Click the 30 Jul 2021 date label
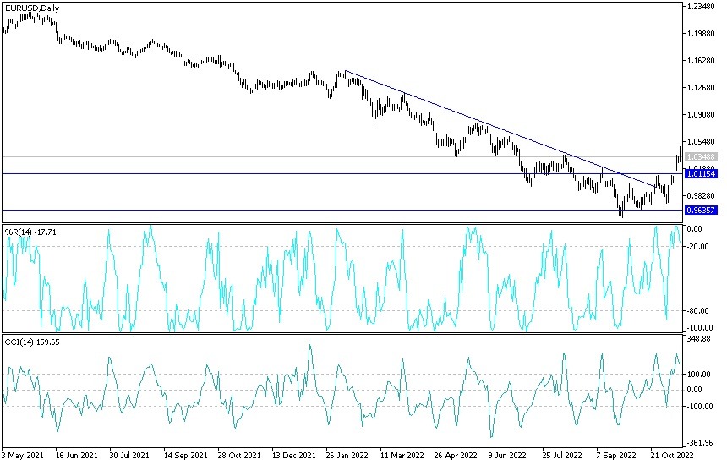The image size is (727, 465). (130, 455)
